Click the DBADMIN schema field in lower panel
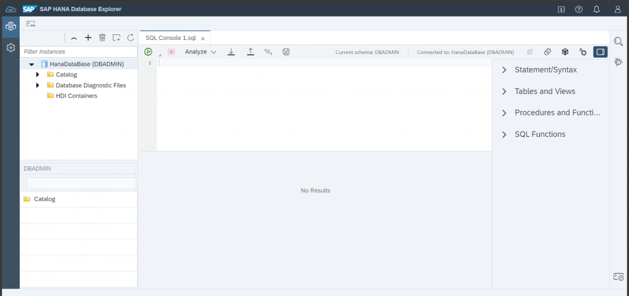Viewport: 629px width, 296px height. point(79,168)
